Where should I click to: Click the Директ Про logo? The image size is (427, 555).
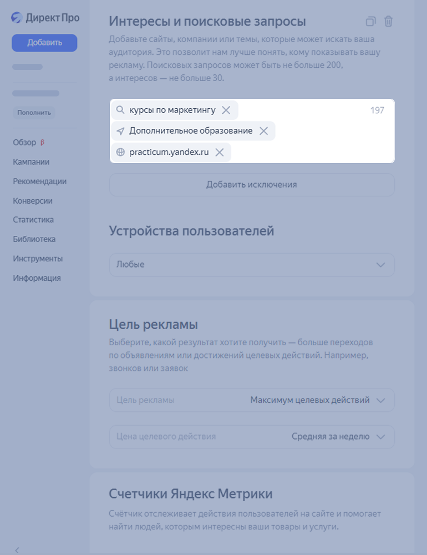click(45, 18)
